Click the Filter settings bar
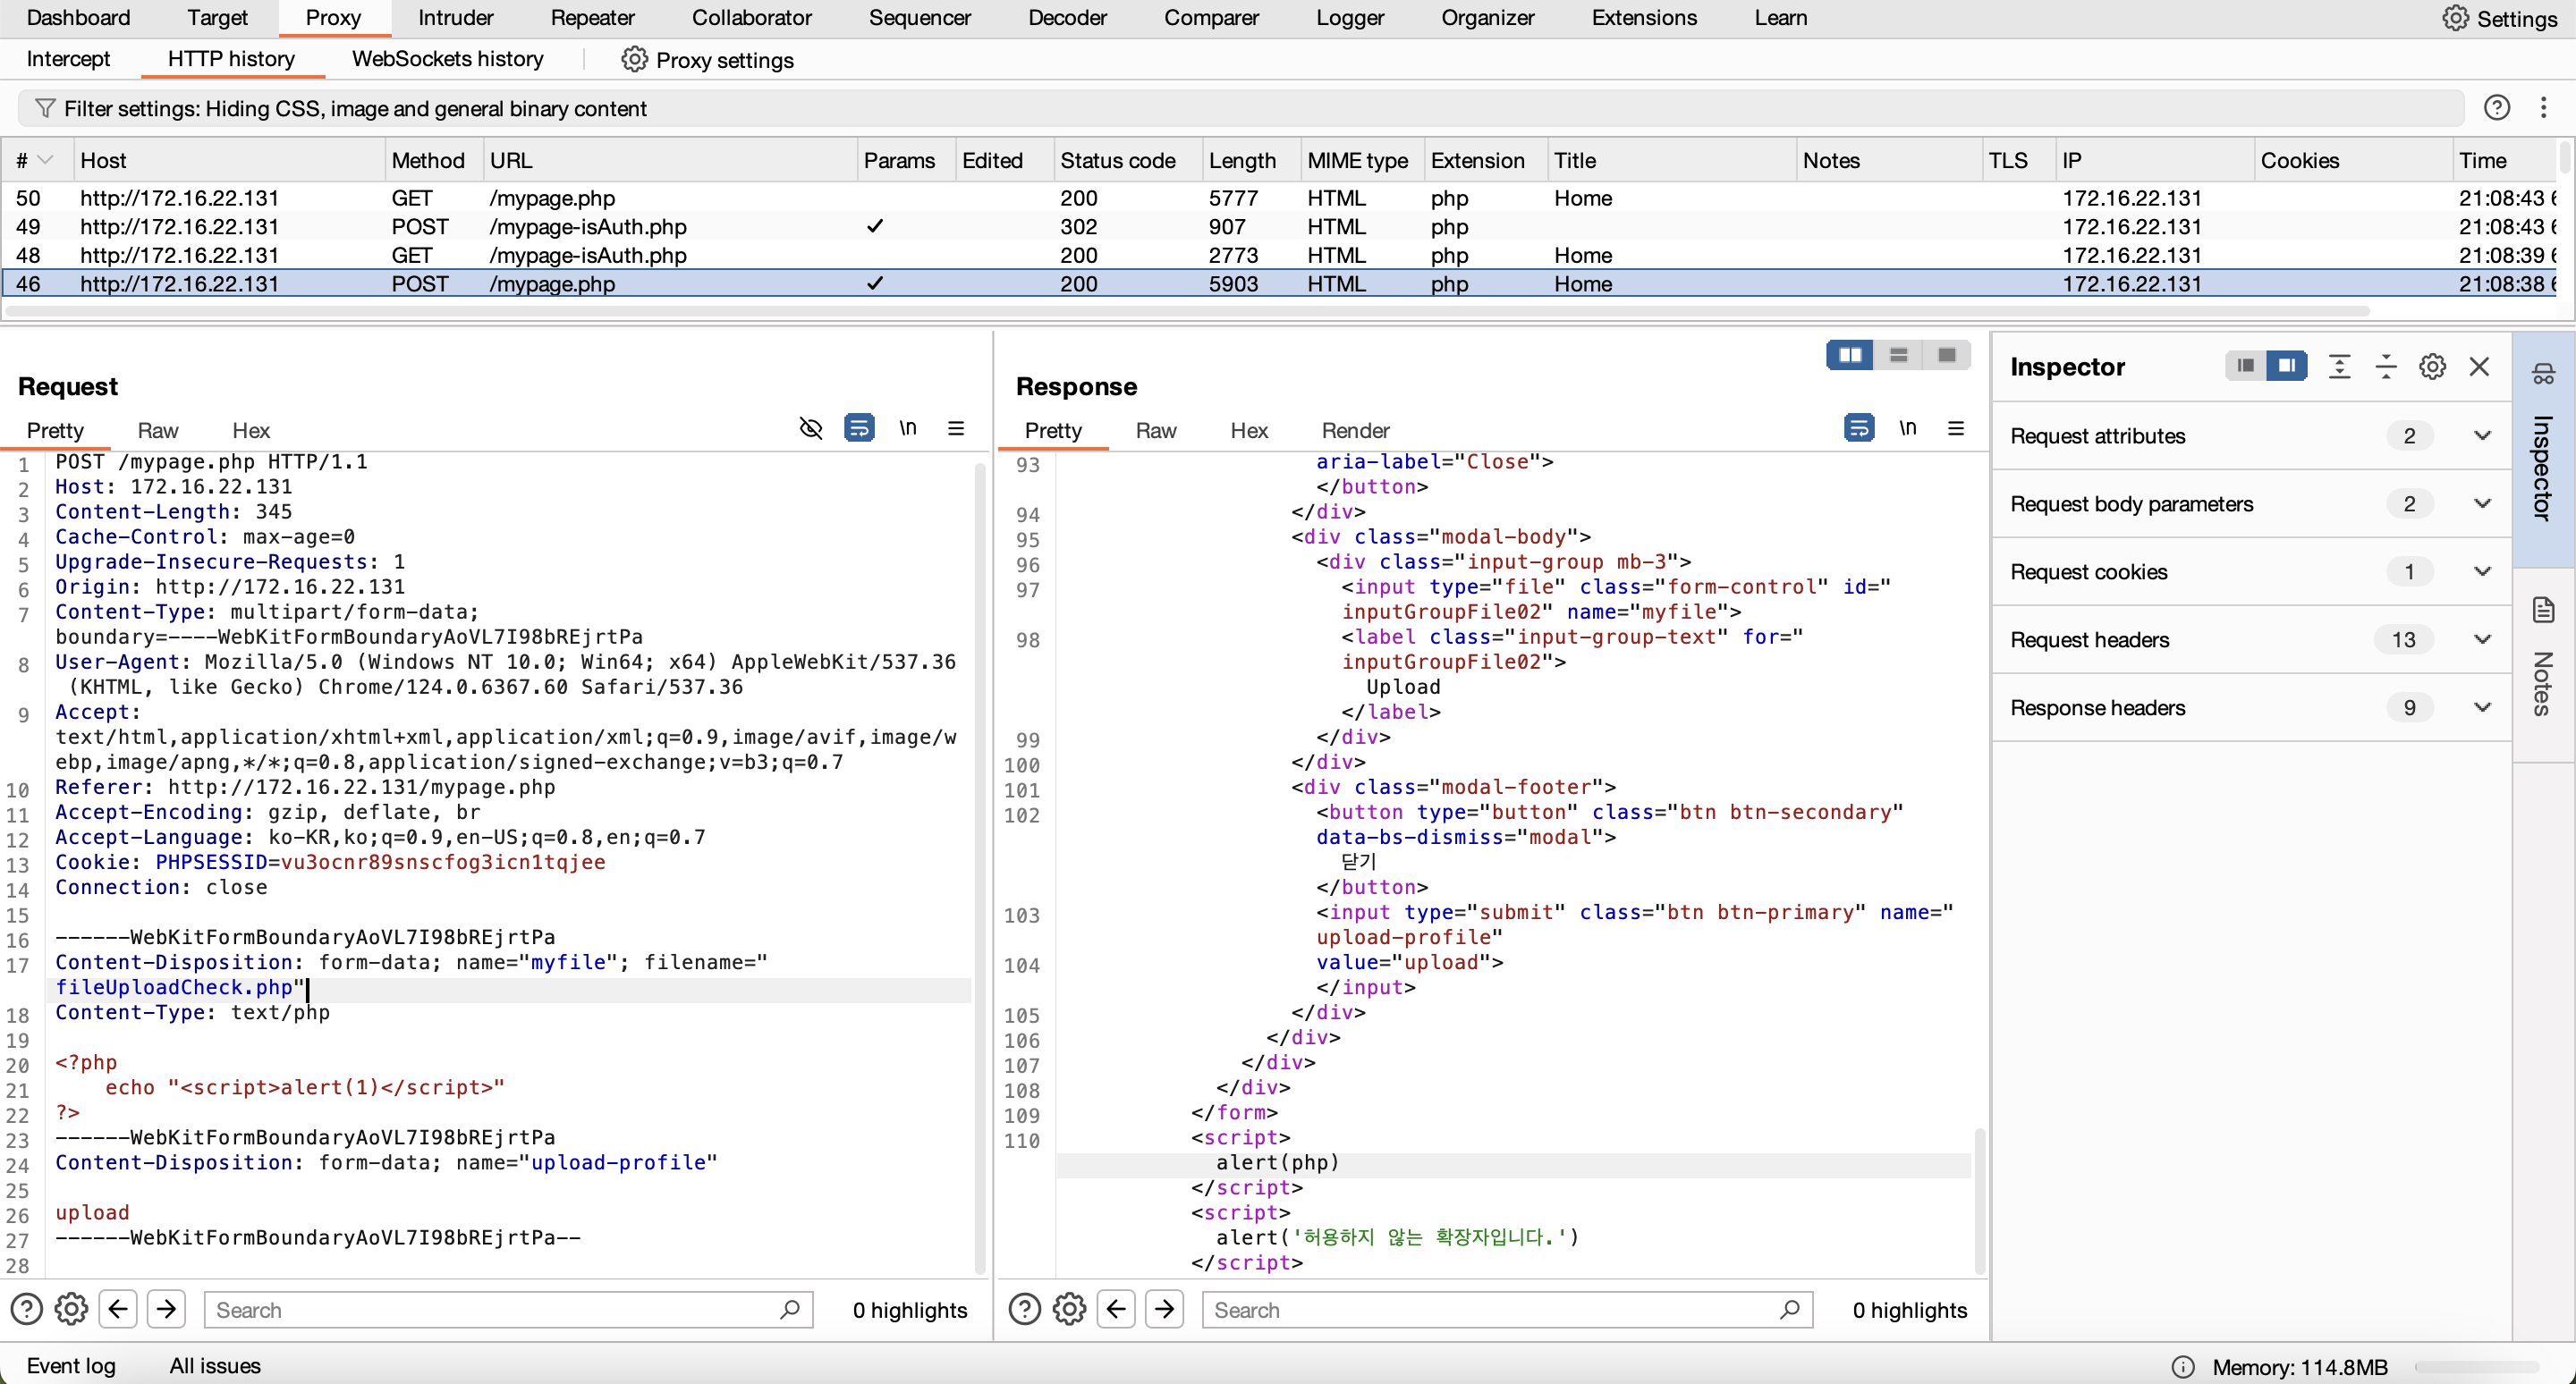 pos(1240,108)
